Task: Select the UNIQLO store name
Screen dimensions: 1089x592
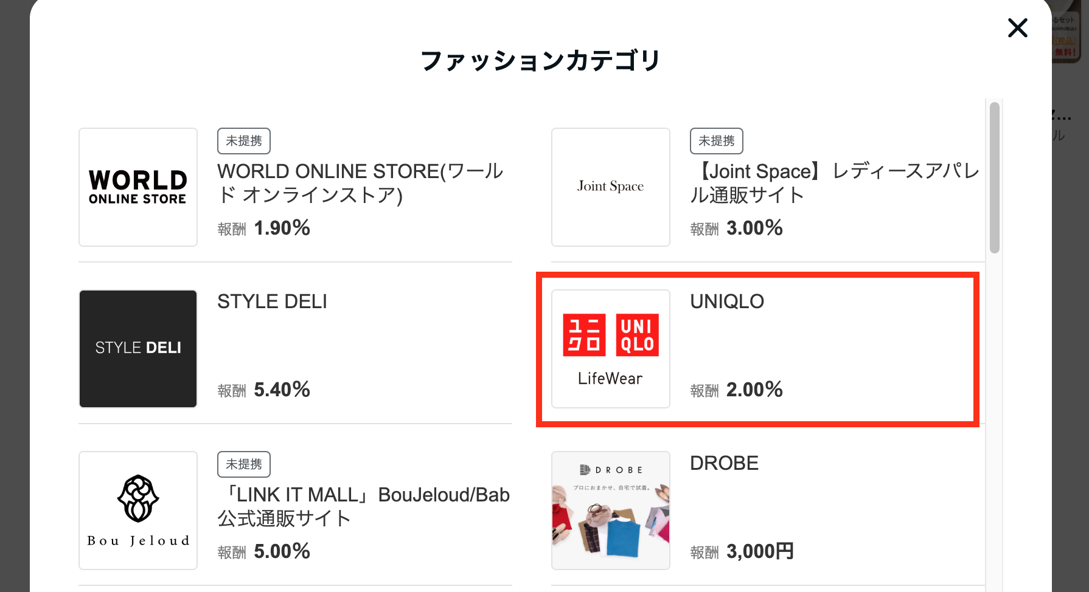Action: coord(727,301)
